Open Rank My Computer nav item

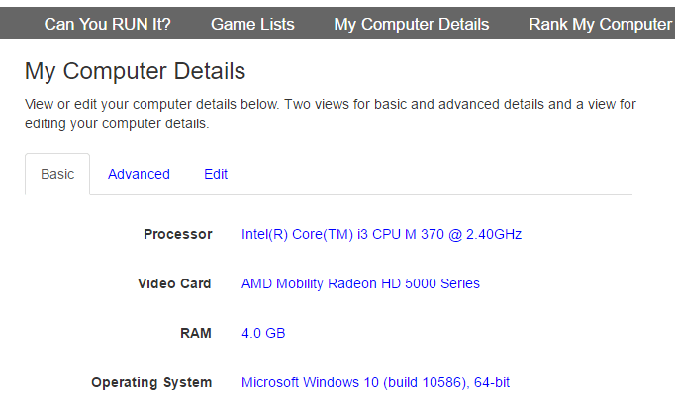[x=600, y=24]
